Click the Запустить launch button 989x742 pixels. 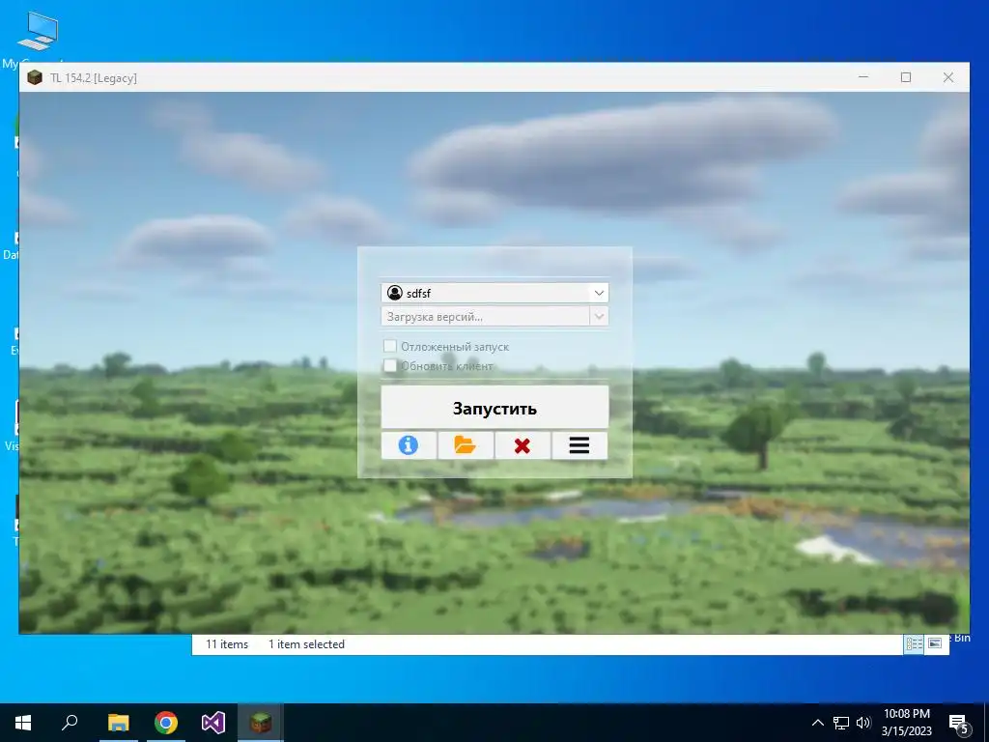coord(495,408)
